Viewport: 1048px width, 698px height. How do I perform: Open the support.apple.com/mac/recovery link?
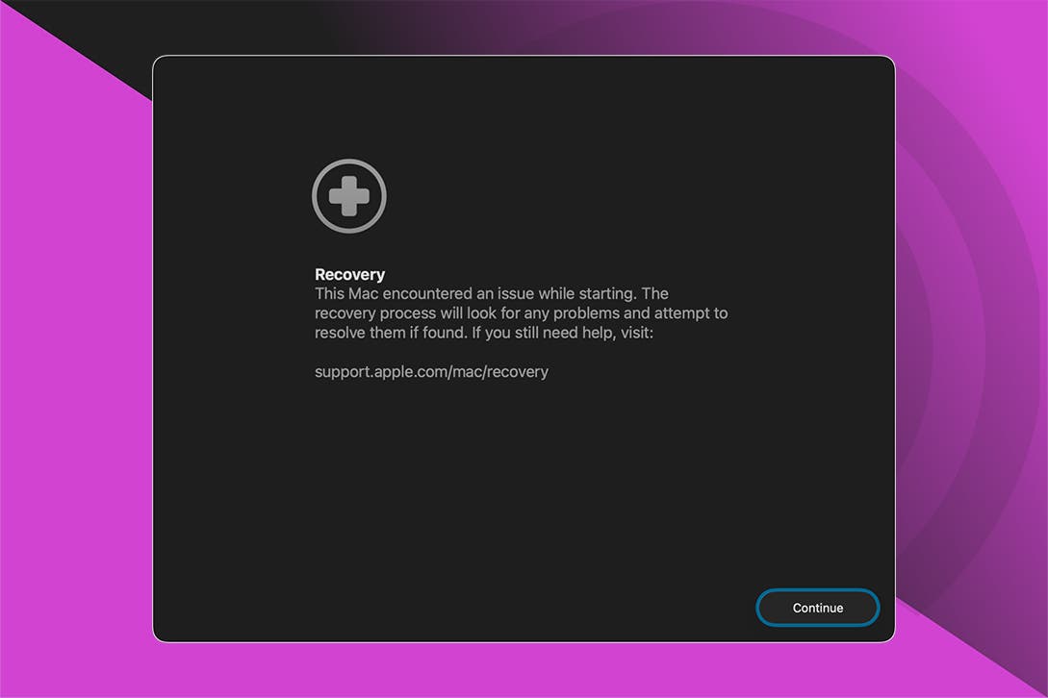coord(431,371)
